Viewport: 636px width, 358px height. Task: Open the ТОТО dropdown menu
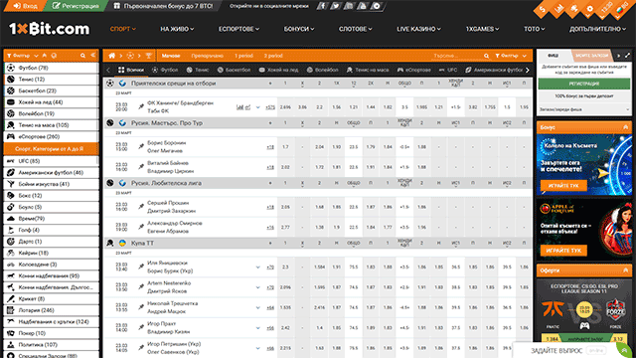pyautogui.click(x=535, y=29)
